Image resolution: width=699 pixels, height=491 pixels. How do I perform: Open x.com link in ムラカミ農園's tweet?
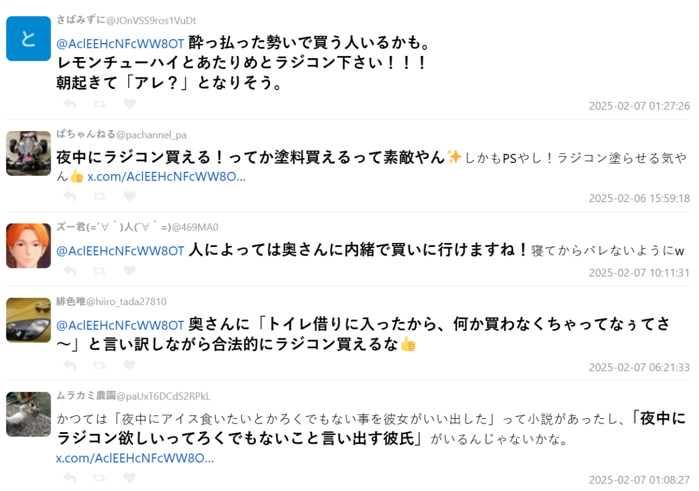pyautogui.click(x=135, y=458)
